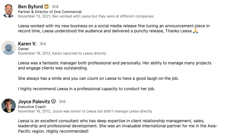Visit Karen V.'s profile name link
This screenshot has width=229, height=138.
click(x=27, y=44)
